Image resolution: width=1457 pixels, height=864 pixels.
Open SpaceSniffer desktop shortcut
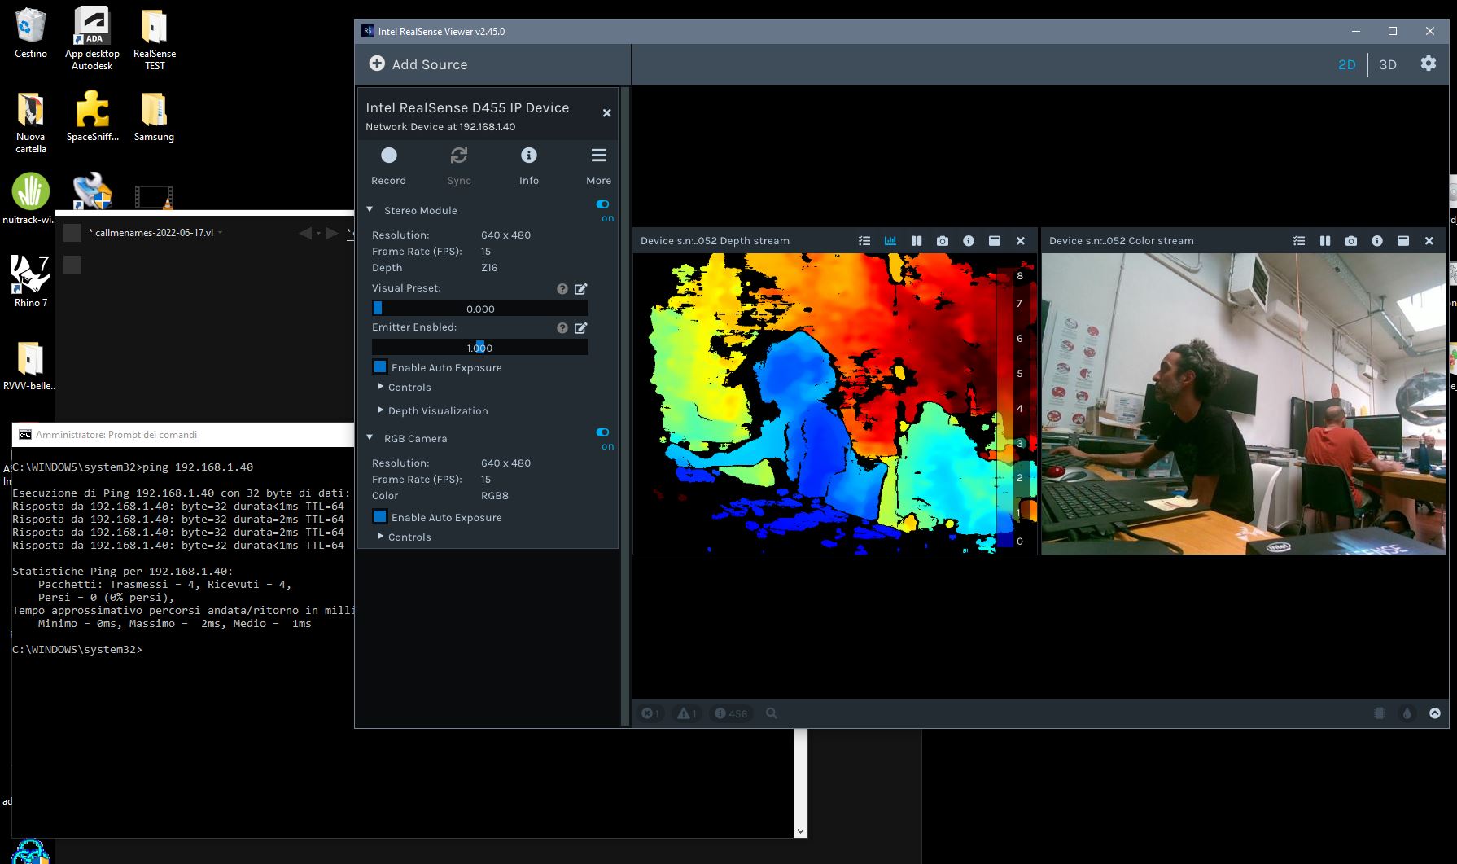92,116
